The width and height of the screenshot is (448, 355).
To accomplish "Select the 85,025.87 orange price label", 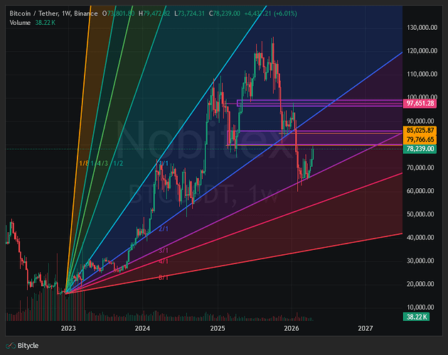I will coord(420,131).
